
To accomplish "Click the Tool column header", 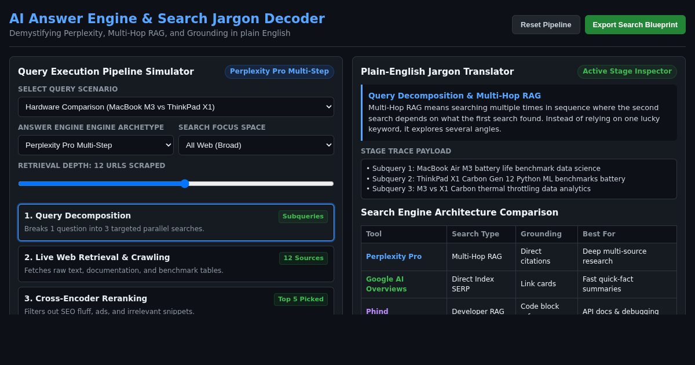I will tap(404, 234).
